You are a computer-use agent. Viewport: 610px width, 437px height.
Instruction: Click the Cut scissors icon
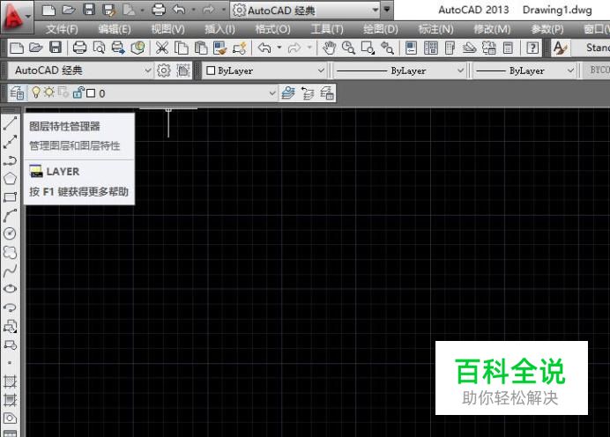(162, 48)
